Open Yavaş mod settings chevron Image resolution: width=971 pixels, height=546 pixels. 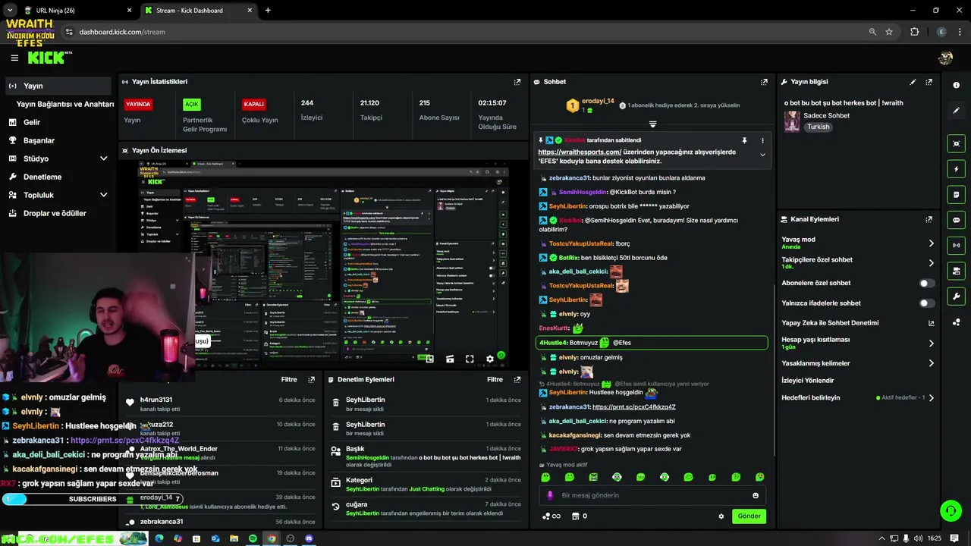[932, 243]
